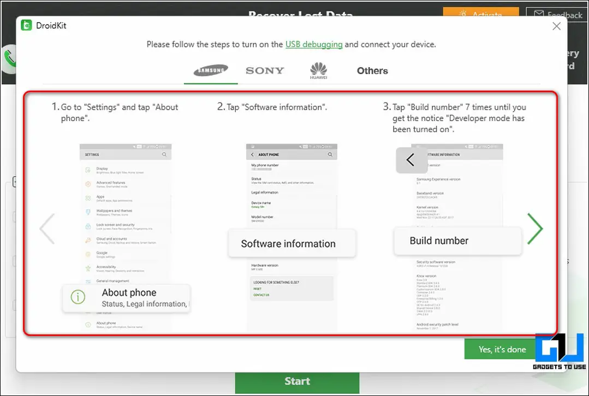Click the Settings phone screenshot thumbnail
This screenshot has height=396, width=589.
(x=126, y=237)
